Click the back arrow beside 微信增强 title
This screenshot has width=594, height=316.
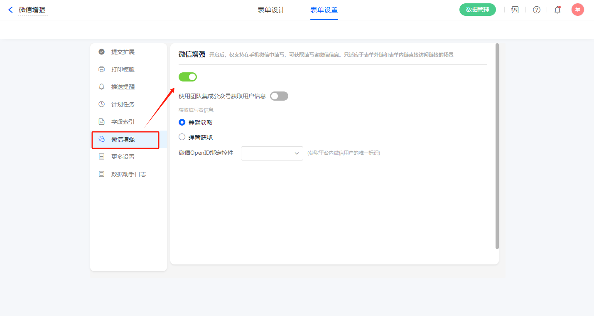pyautogui.click(x=11, y=10)
